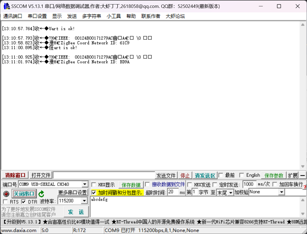Click the SSCOM application icon in title bar
The height and width of the screenshot is (234, 307).
[x=6, y=6]
